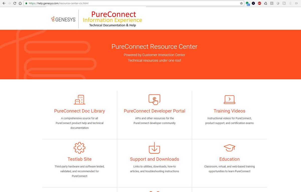Open the RSS feed extension

point(284,4)
